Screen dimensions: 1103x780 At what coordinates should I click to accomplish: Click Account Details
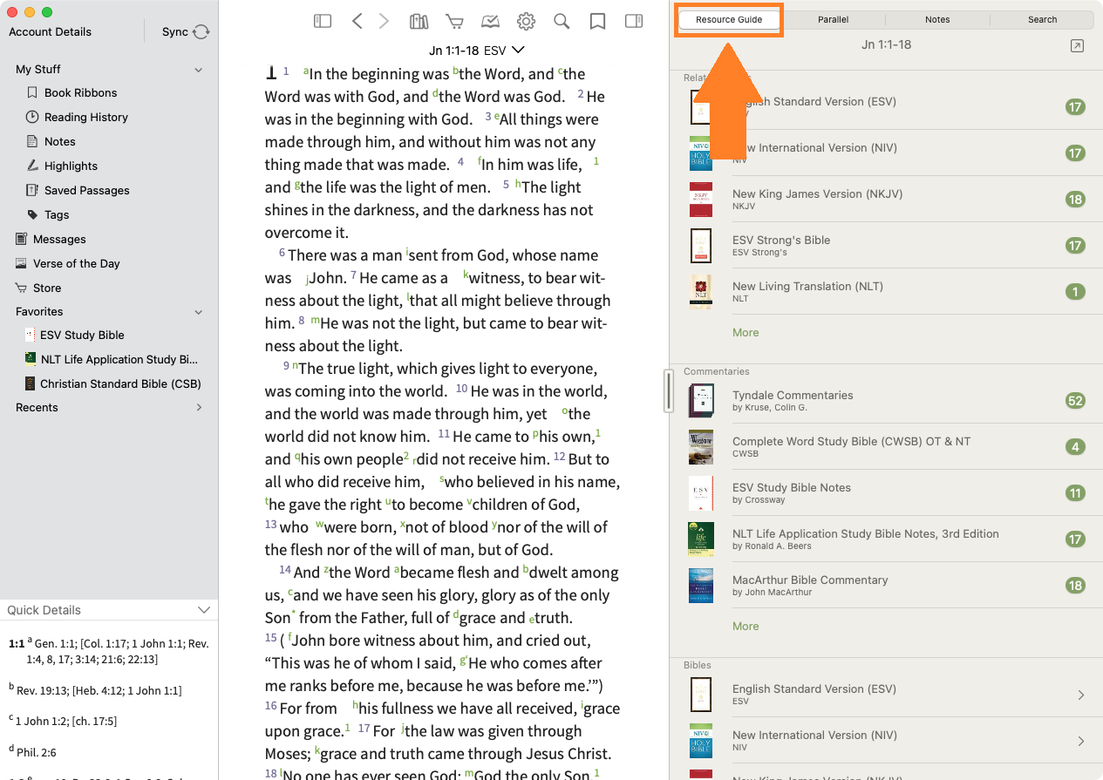pos(50,31)
